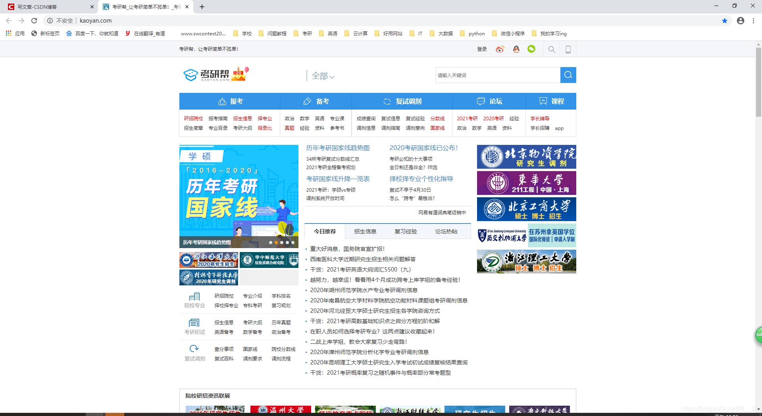Click the 复试调剂 refresh arrow icon

[194, 348]
